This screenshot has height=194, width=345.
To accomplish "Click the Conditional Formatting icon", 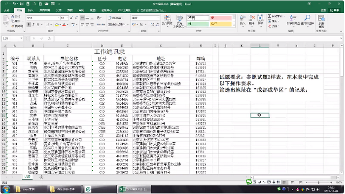I will coord(167,18).
